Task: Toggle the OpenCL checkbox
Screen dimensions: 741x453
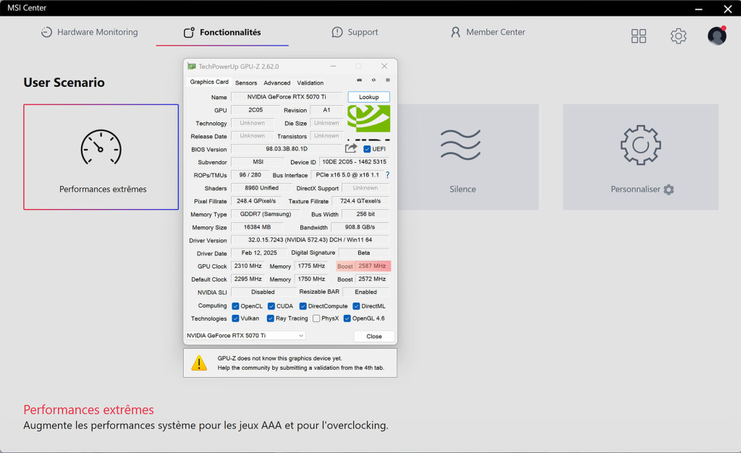Action: tap(235, 306)
